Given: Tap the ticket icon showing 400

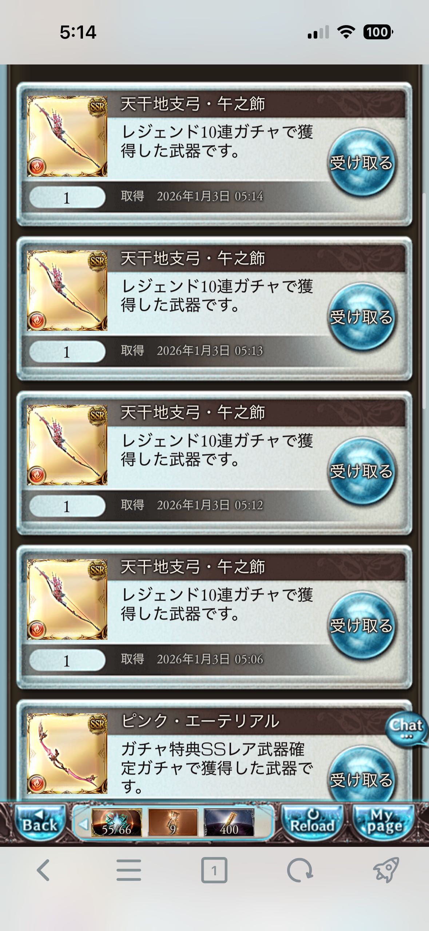Looking at the screenshot, I should pos(229,822).
